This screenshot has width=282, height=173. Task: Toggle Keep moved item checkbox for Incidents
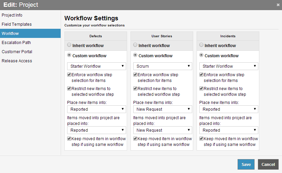[x=201, y=138]
